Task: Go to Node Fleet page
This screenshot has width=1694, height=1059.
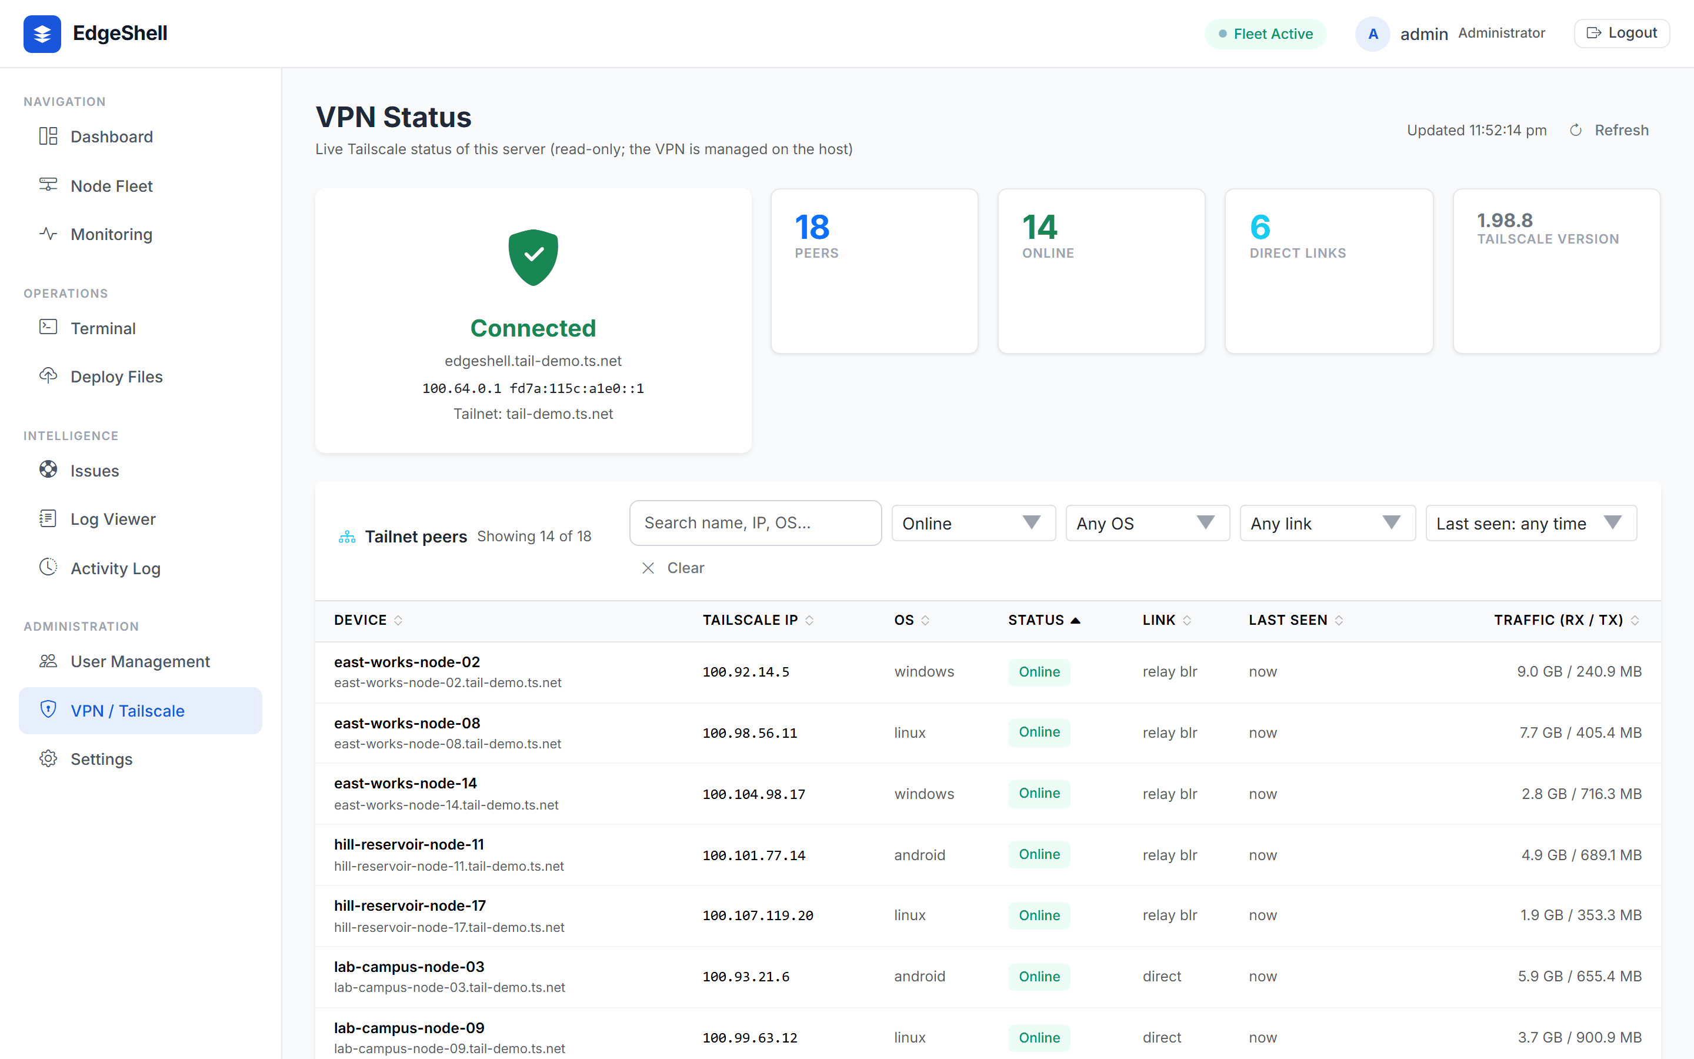Action: click(x=141, y=185)
